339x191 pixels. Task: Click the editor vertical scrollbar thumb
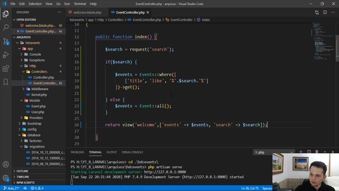coord(337,48)
